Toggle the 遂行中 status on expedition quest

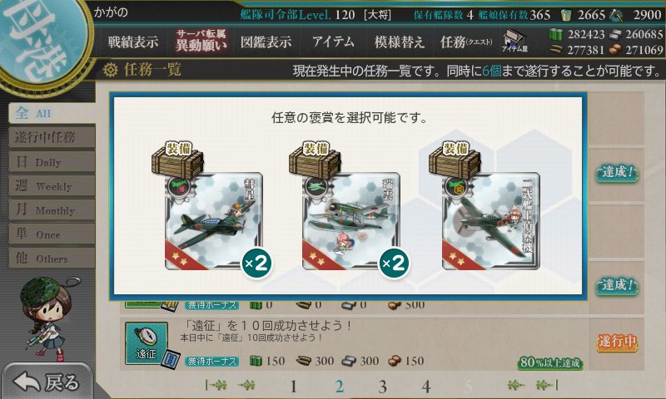[x=617, y=342]
